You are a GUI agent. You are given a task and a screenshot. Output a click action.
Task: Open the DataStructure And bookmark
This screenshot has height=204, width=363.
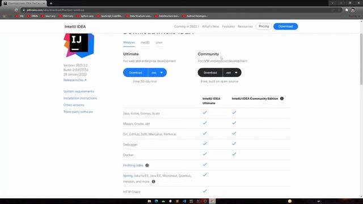point(167,16)
